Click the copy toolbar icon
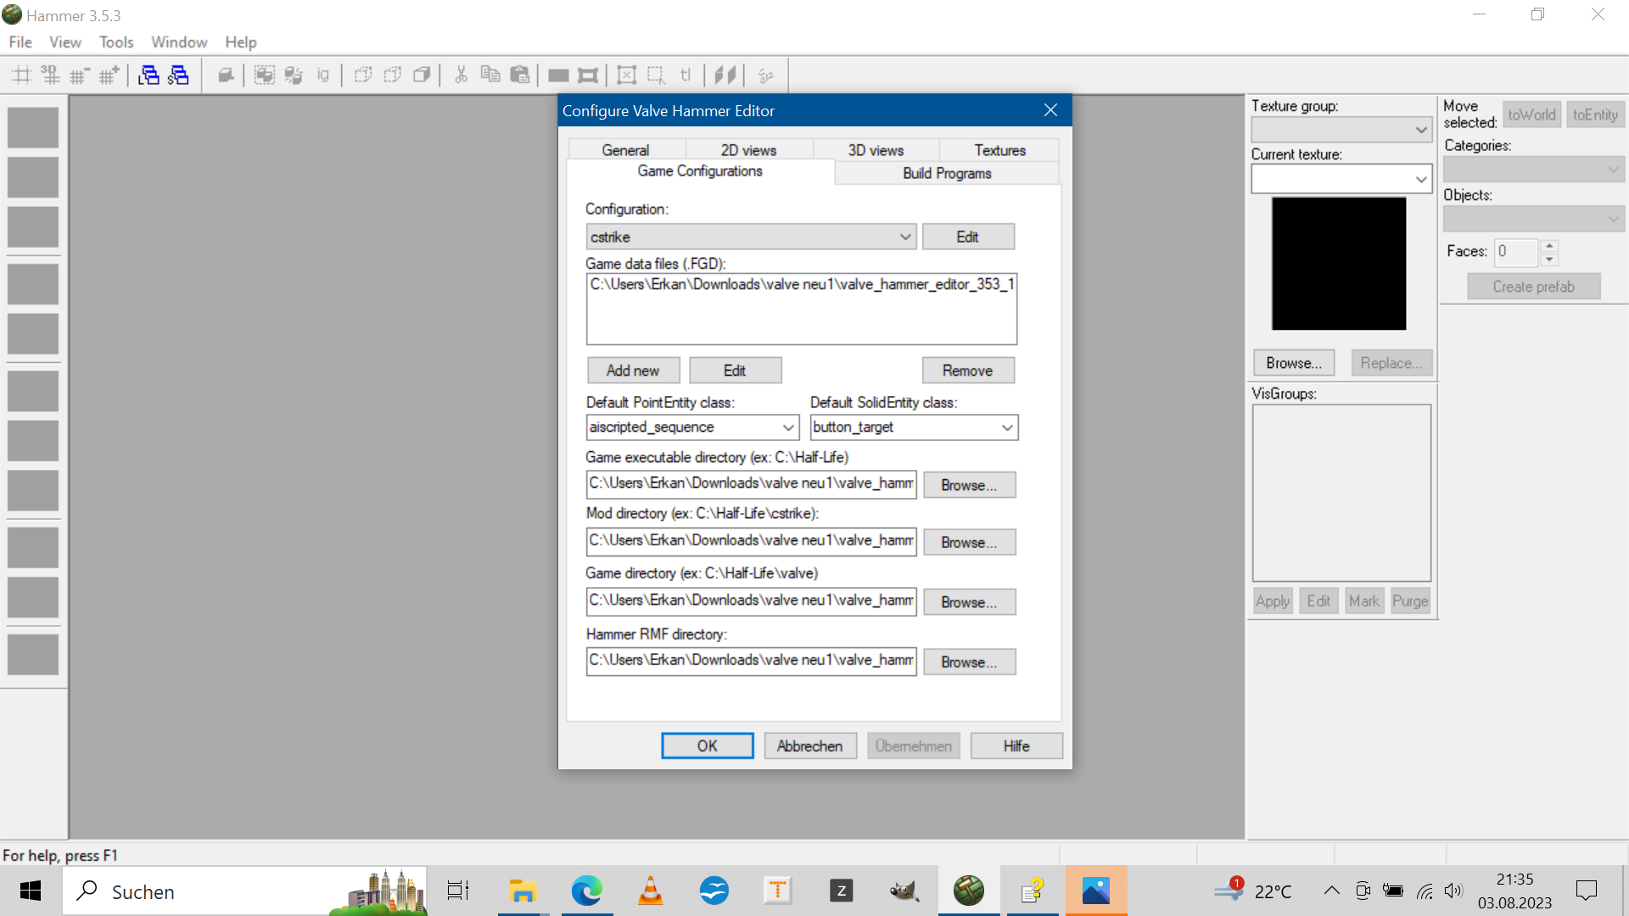This screenshot has width=1629, height=916. (x=490, y=75)
